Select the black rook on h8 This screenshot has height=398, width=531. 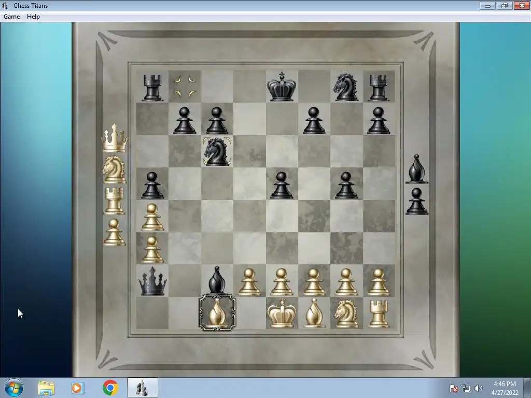point(378,88)
